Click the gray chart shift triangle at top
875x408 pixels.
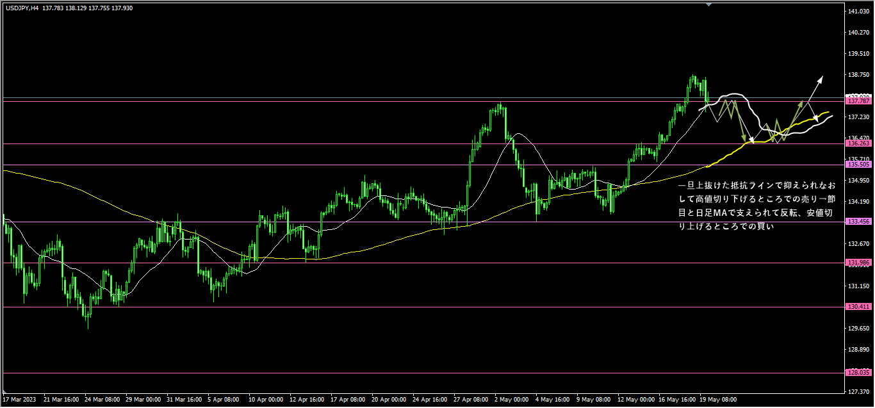coord(708,4)
